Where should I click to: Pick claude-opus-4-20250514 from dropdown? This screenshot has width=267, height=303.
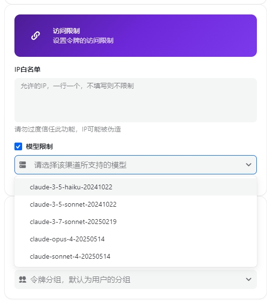coord(136,239)
